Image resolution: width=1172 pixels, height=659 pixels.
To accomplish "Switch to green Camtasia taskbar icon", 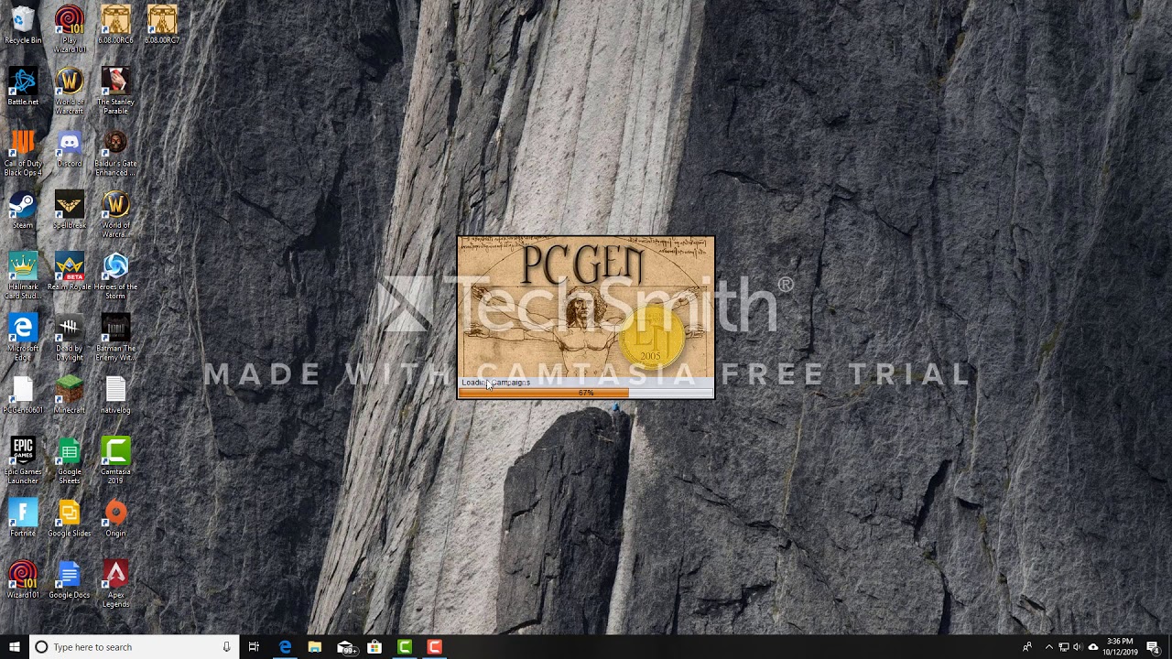I will point(405,647).
